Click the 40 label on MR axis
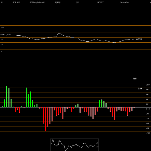Image resolution: width=151 pixels, height=151 pixels. 147,99
